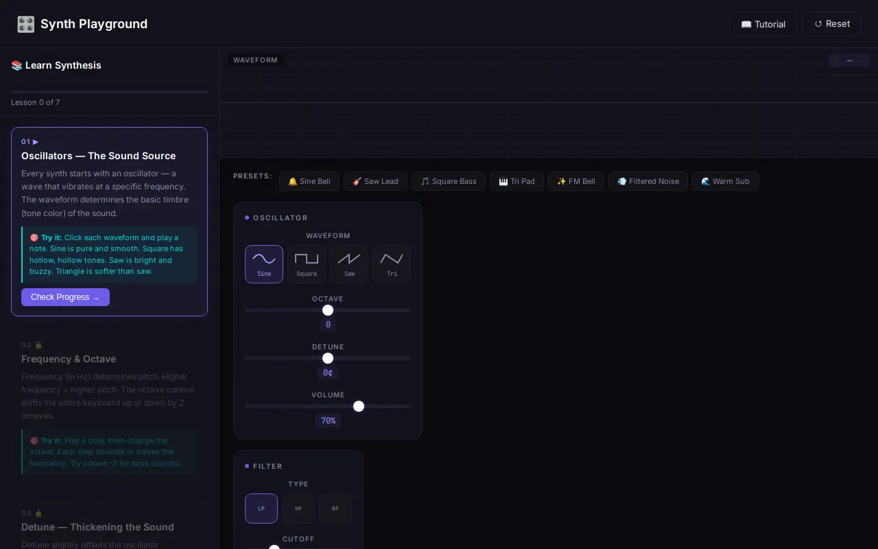Click Check Progress button

[x=65, y=297]
